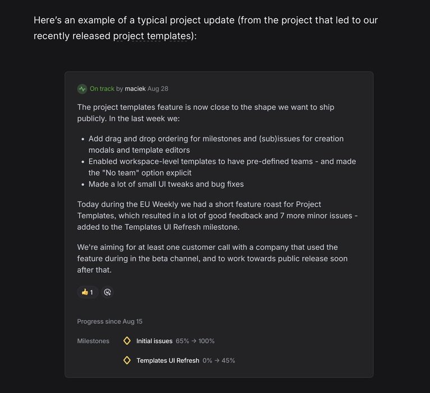430x393 pixels.
Task: Click the Milestones section label
Action: [x=93, y=341]
